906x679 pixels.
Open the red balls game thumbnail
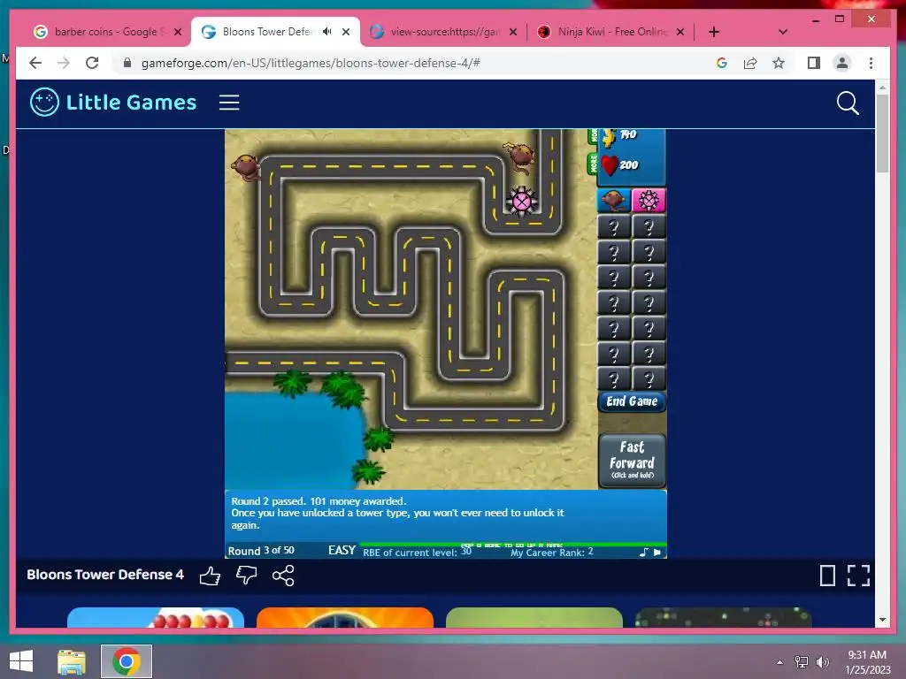point(156,617)
